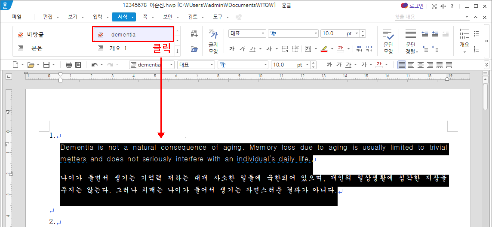Image resolution: width=492 pixels, height=227 pixels.
Task: Open the 검토 menu tab
Action: (x=193, y=17)
